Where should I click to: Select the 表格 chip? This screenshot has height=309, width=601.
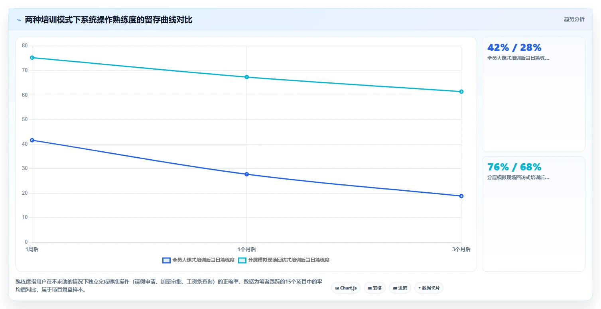click(374, 288)
